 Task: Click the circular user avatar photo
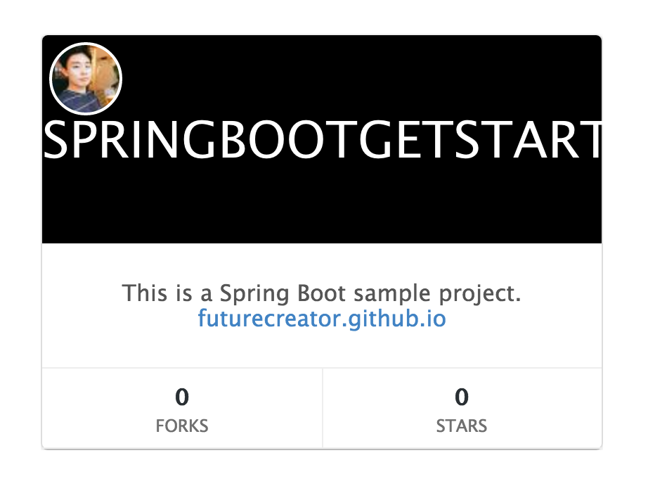tap(86, 78)
